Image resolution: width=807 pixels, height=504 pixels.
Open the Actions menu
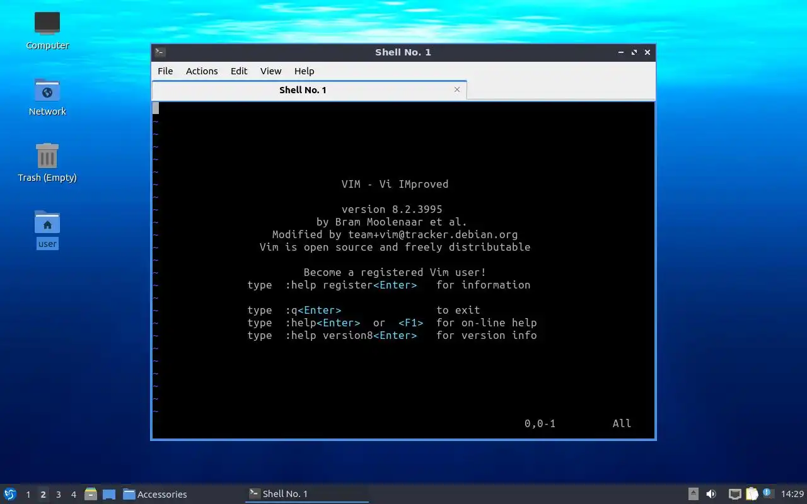(202, 71)
